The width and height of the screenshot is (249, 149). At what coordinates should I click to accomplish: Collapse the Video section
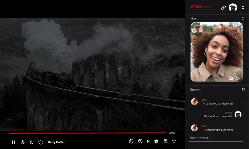(243, 19)
